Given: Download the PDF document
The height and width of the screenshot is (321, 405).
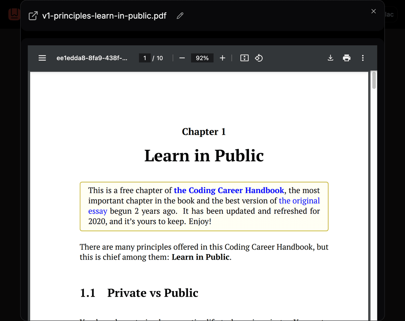Looking at the screenshot, I should tap(330, 58).
